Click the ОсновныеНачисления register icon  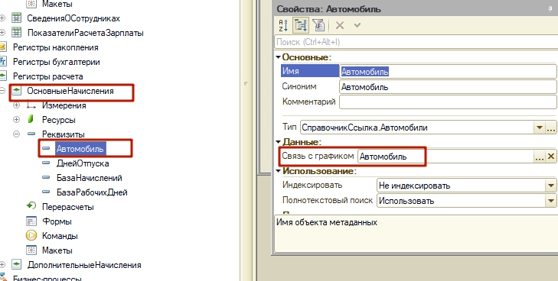16,91
